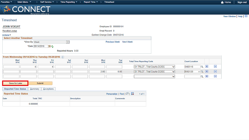The width and height of the screenshot is (249, 140).
Task: Delete the 0460118 timesheet row
Action: click(x=215, y=66)
